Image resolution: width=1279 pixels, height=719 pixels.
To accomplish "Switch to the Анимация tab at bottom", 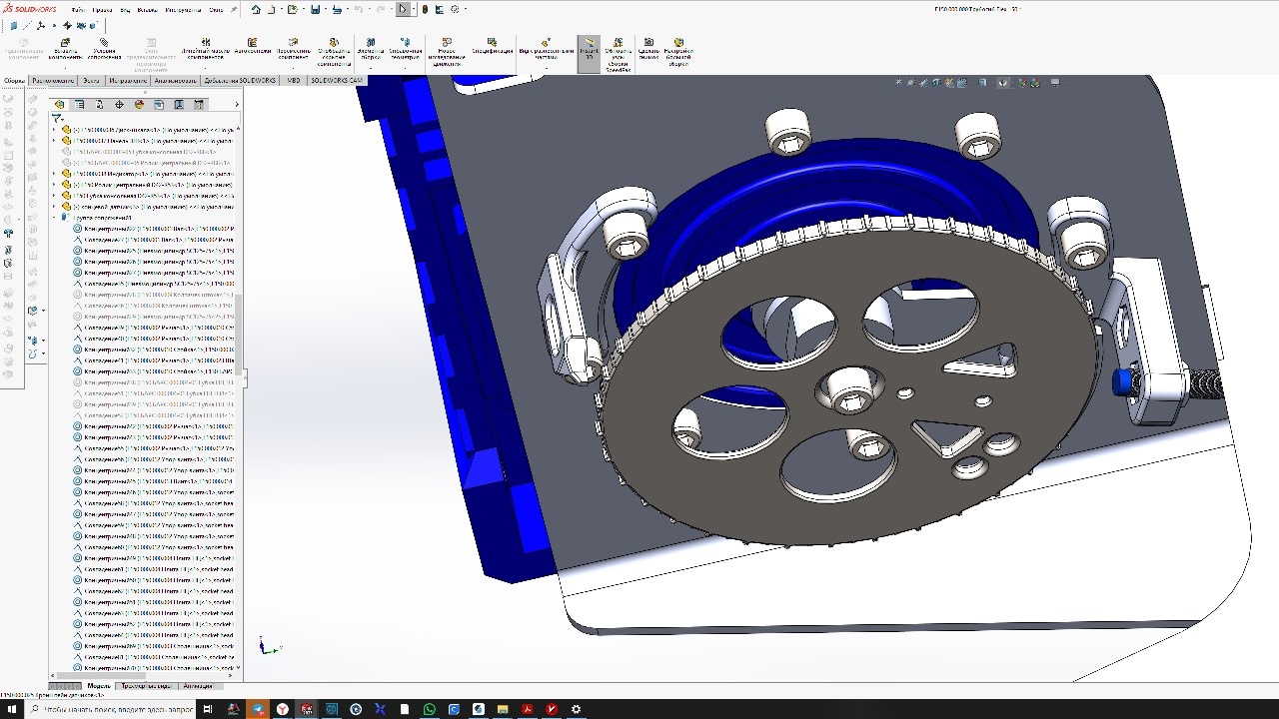I will click(x=198, y=686).
